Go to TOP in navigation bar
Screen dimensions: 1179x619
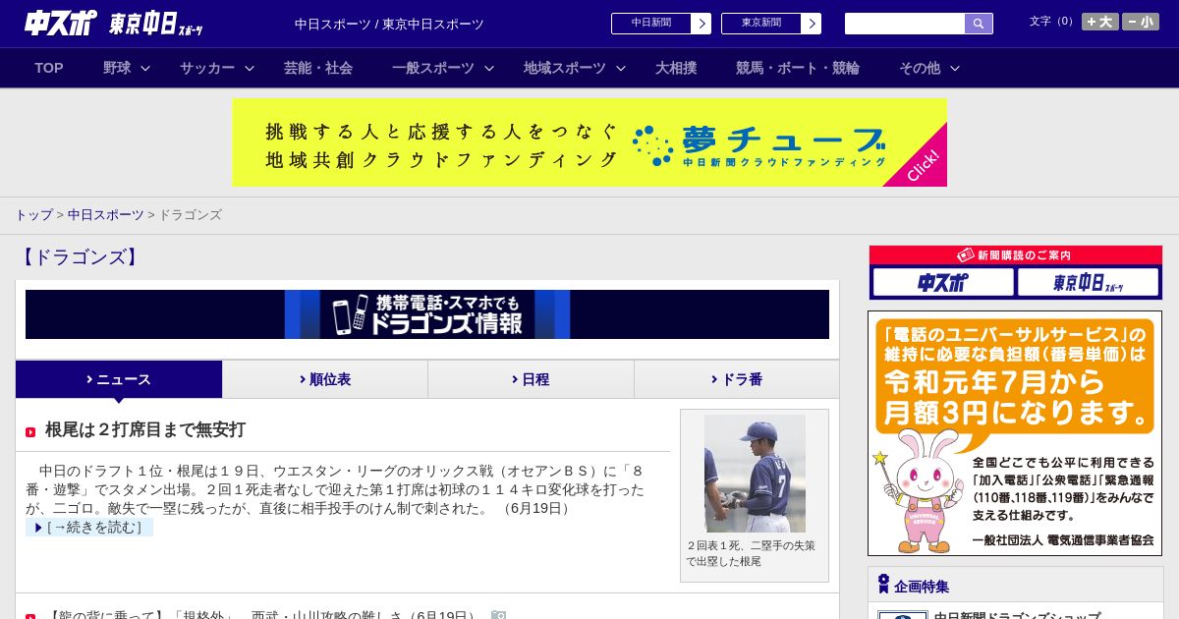click(49, 68)
